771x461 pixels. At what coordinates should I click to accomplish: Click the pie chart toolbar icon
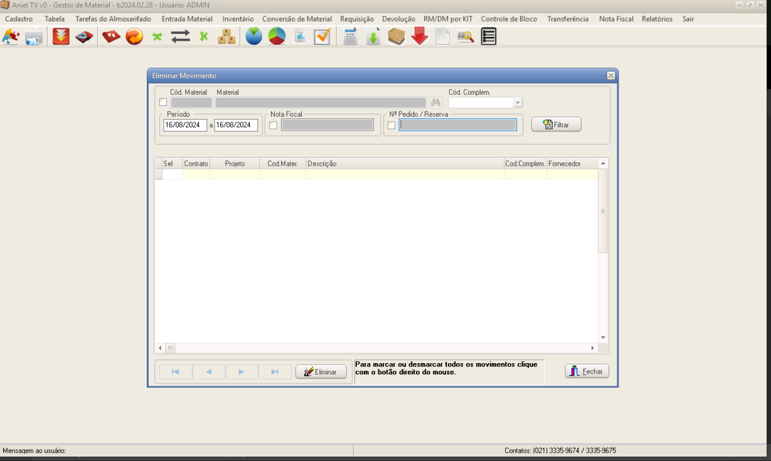277,37
